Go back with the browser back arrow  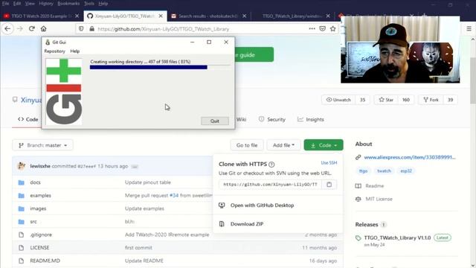pos(7,29)
